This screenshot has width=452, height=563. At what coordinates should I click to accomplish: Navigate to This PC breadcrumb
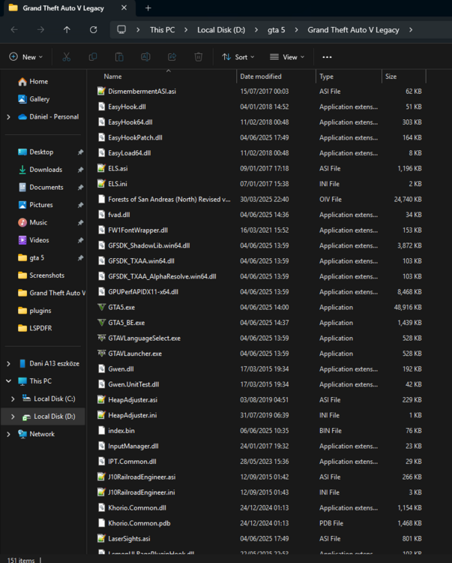point(163,30)
